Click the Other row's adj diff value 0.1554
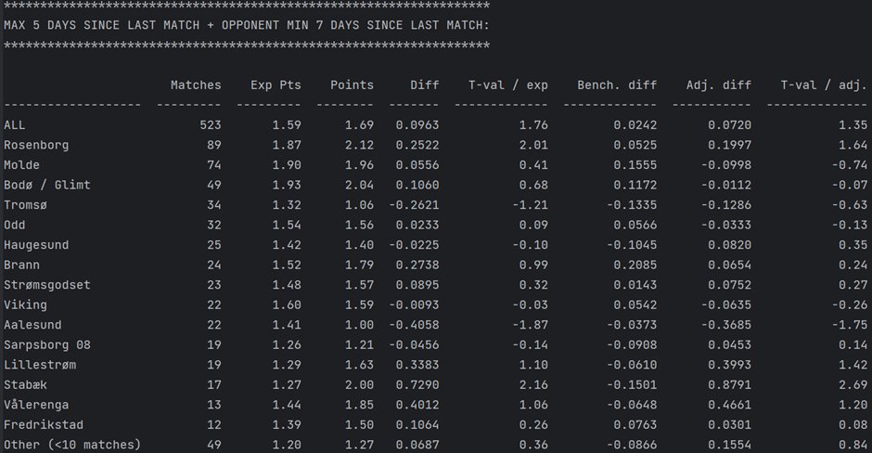Viewport: 872px width, 453px height. pos(730,446)
